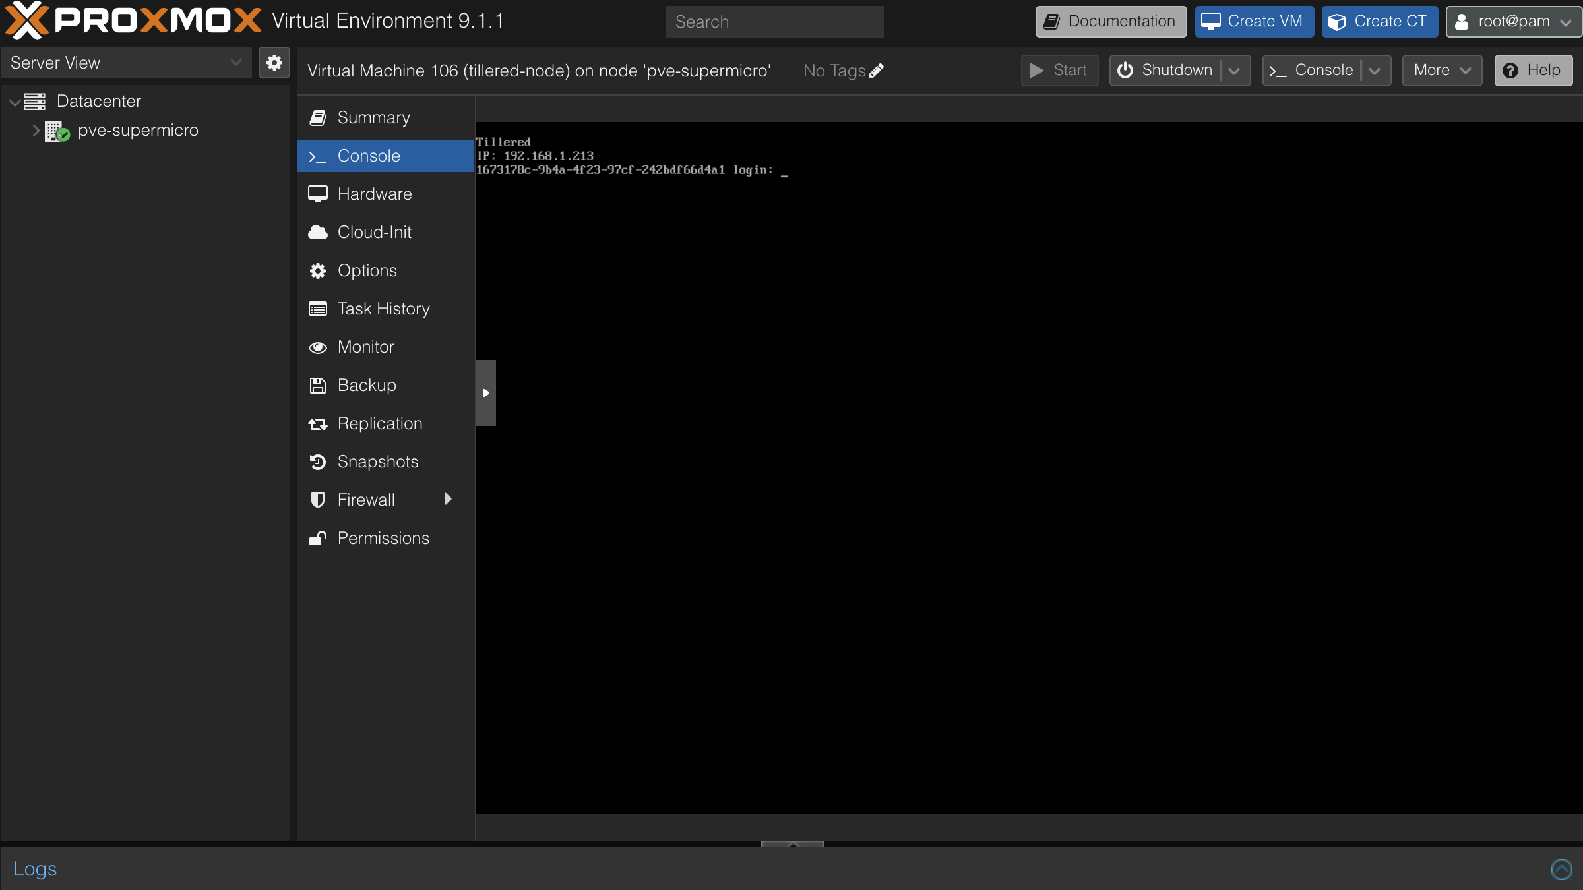Edit tags with the pencil icon
The height and width of the screenshot is (890, 1583).
(x=877, y=71)
